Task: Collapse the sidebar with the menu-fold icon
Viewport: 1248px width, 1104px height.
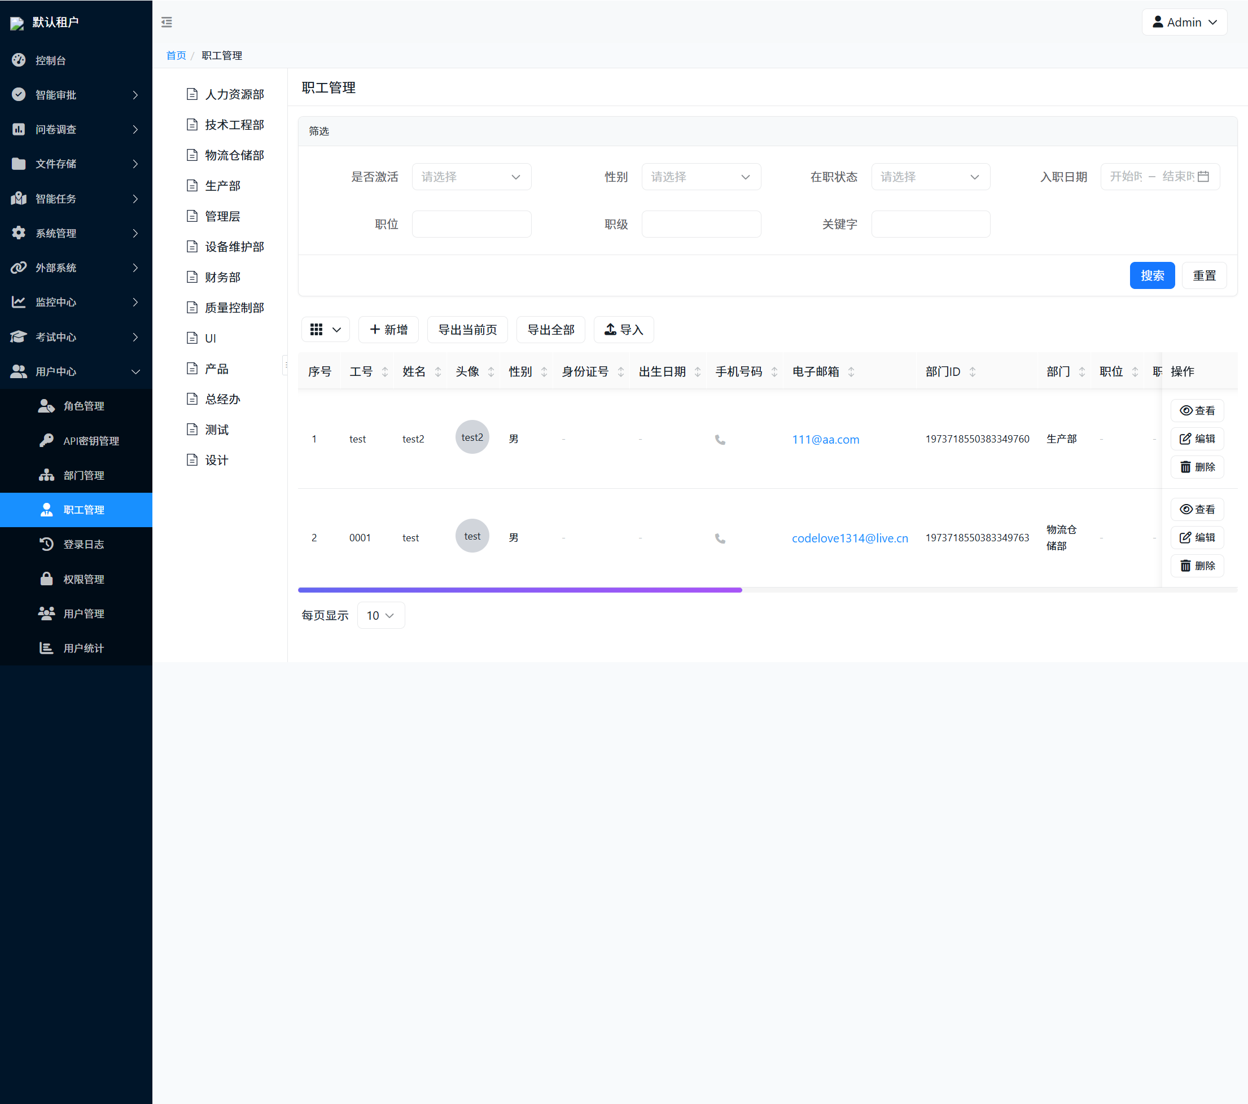Action: [x=167, y=23]
